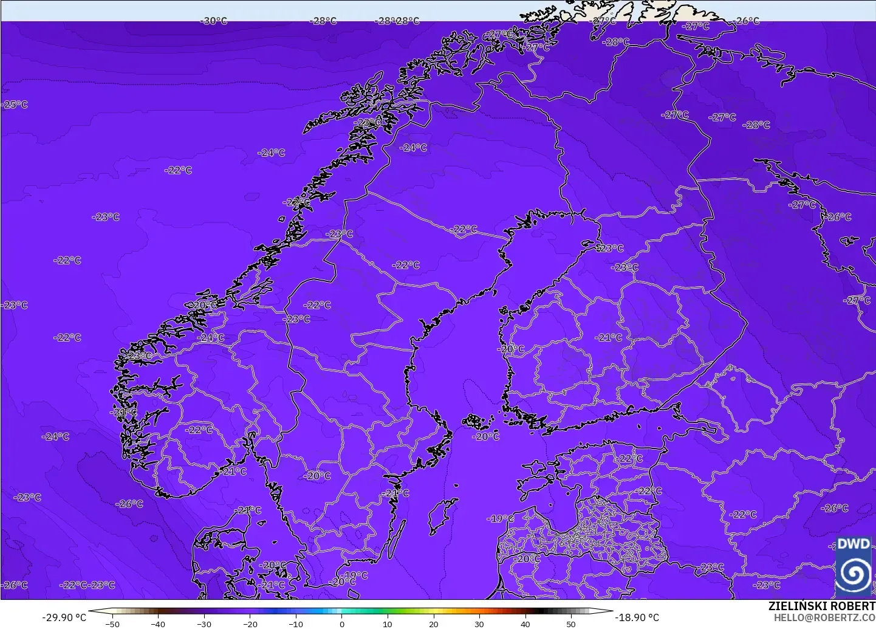Click the -20°C label on Finland's west coast
Viewport: 876px width, 629px height.
point(510,349)
